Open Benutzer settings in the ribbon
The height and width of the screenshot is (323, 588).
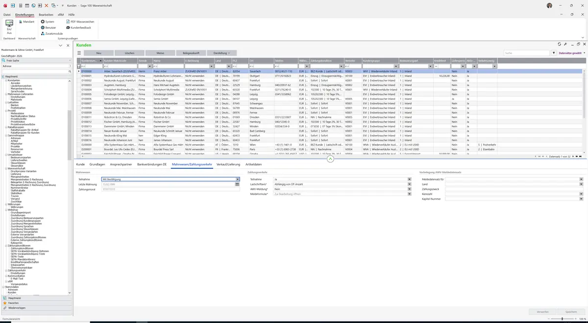tap(48, 27)
